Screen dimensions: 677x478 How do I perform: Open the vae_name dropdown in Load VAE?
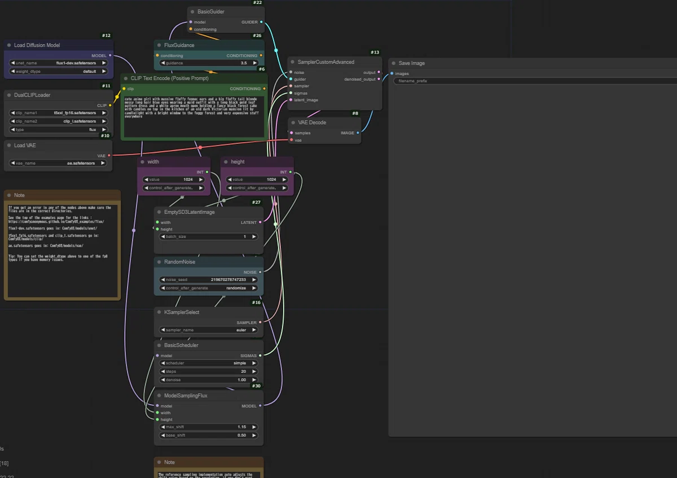click(59, 163)
